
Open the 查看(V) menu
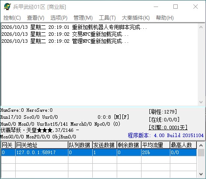coord(36,18)
